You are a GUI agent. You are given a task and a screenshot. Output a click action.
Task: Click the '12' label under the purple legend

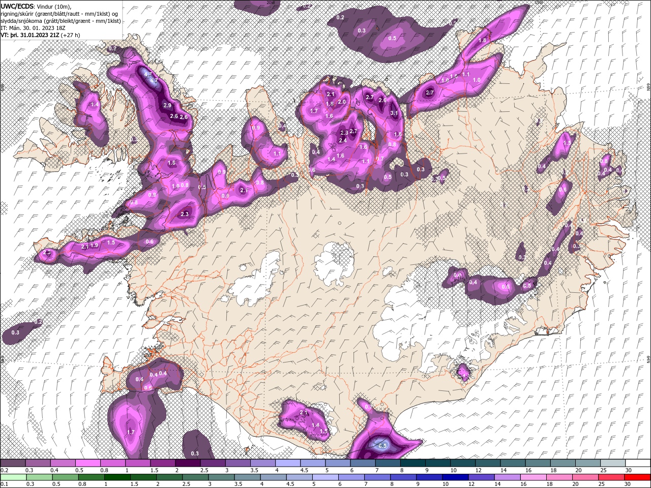479,470
